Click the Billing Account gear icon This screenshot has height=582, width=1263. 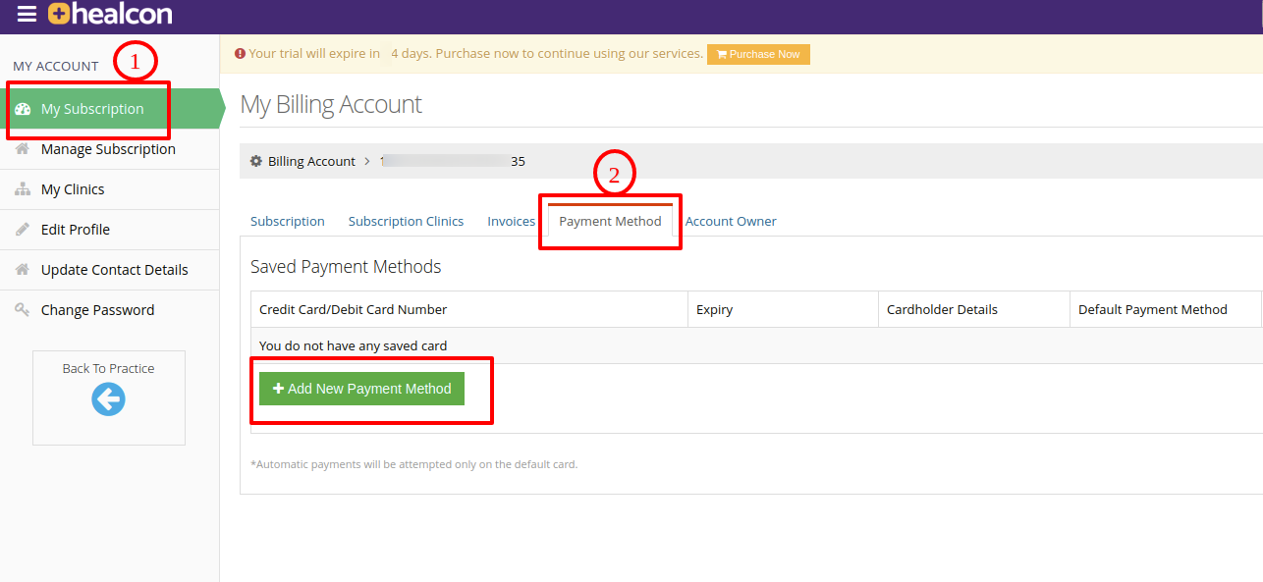[x=256, y=161]
